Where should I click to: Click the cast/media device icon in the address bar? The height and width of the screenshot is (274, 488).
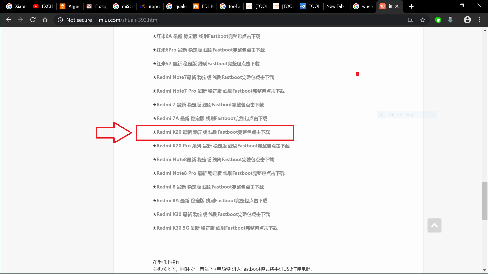[x=410, y=20]
